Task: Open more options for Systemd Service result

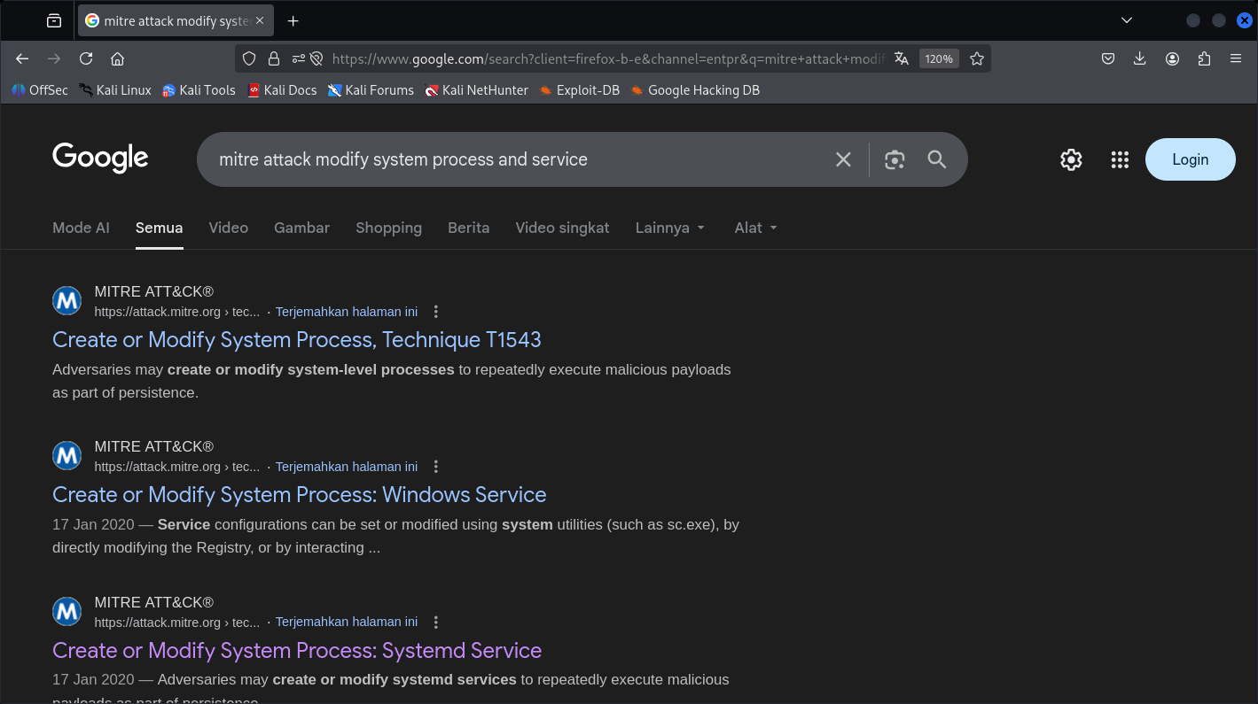Action: pyautogui.click(x=435, y=622)
